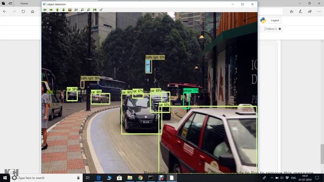Open Microsoft Store from the taskbar
The height and width of the screenshot is (182, 324).
tap(119, 178)
